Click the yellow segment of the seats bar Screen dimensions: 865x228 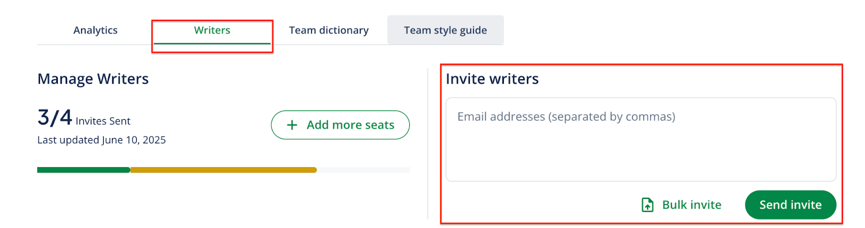[223, 170]
